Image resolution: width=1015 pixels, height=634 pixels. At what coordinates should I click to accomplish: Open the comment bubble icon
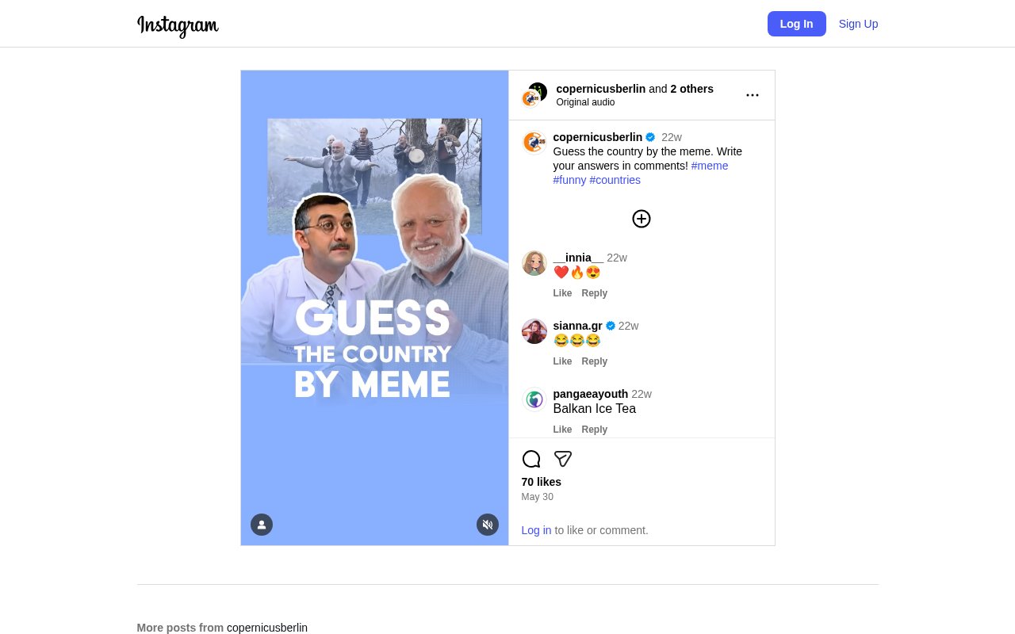[530, 459]
